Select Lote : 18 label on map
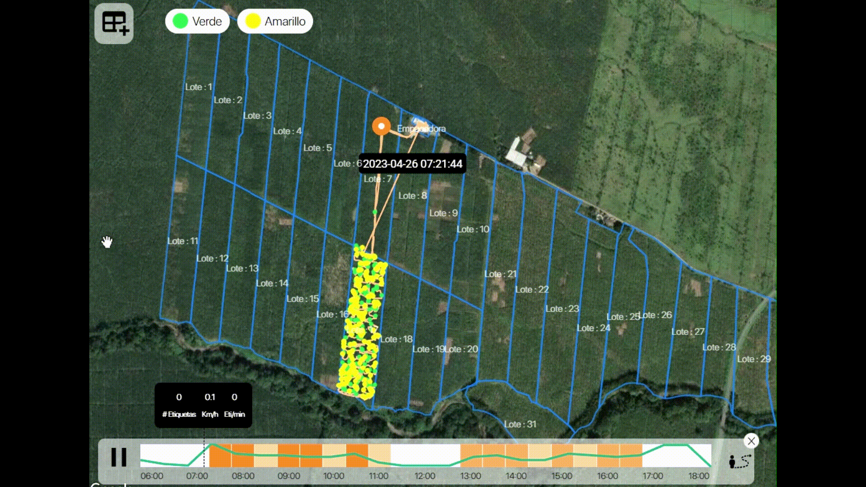This screenshot has height=487, width=866. click(x=396, y=340)
